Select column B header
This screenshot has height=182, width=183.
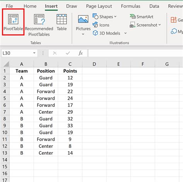[x=46, y=64]
